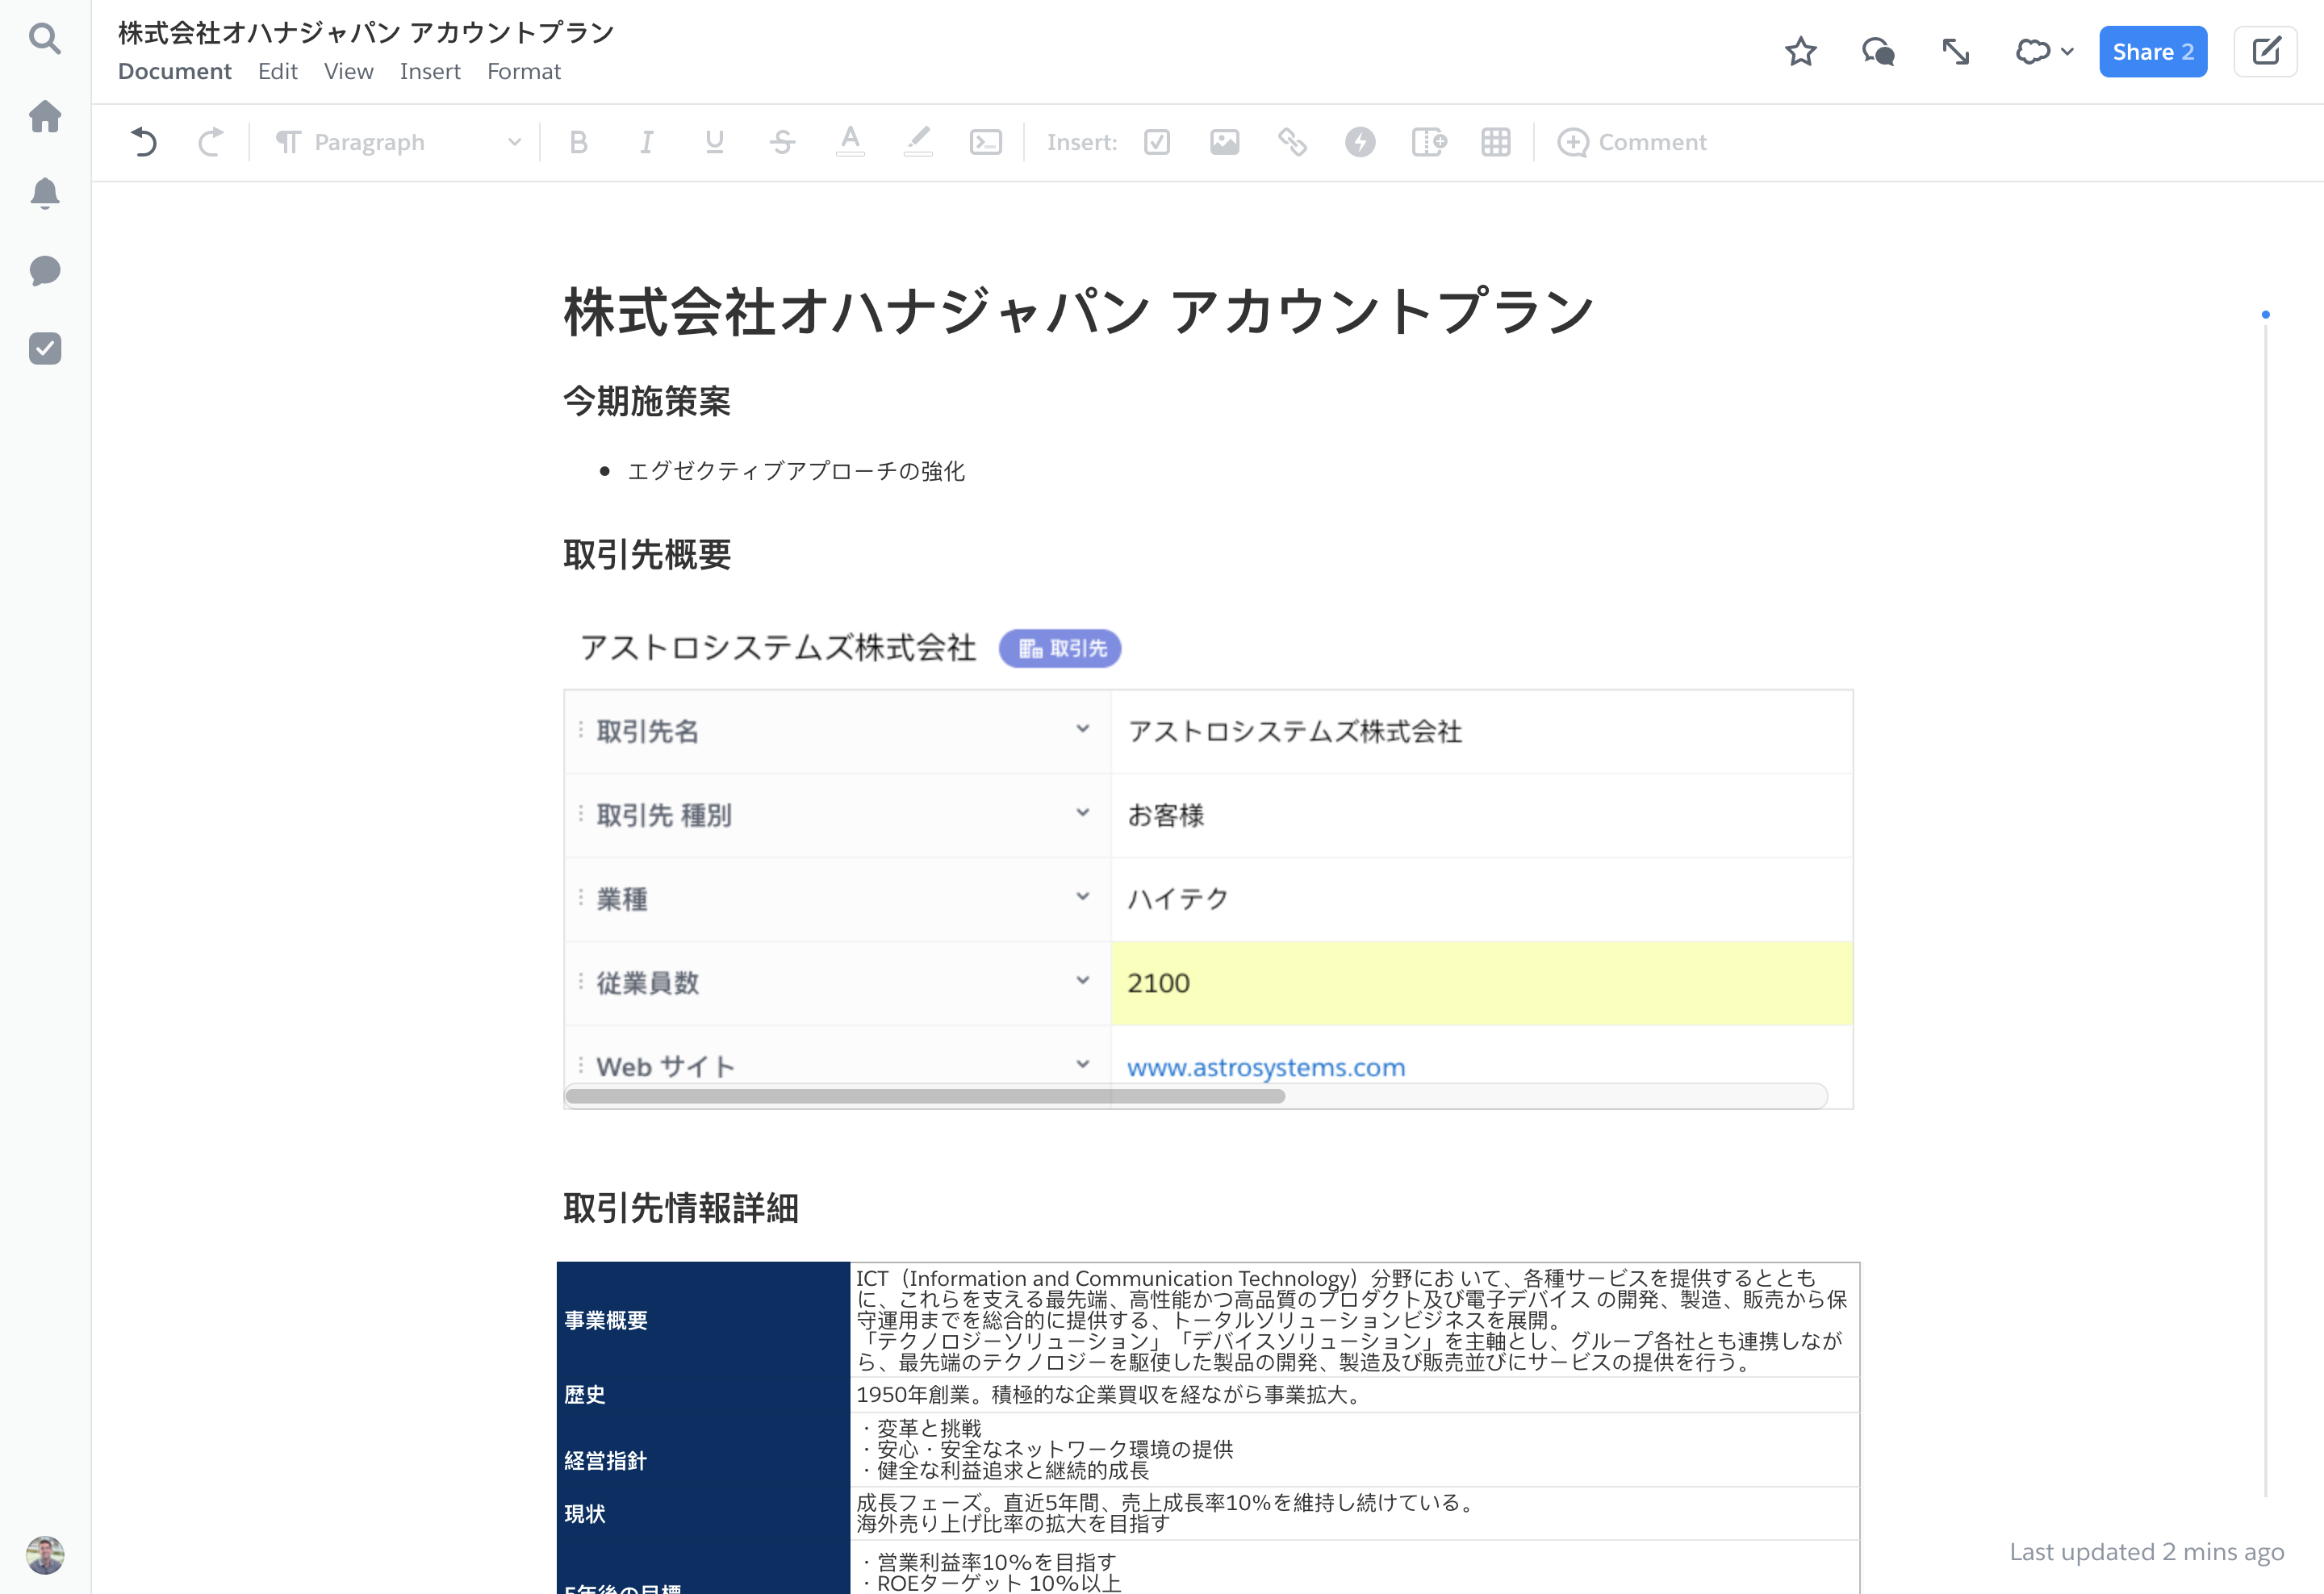Favorite the document with star icon
This screenshot has width=2324, height=1594.
1800,51
